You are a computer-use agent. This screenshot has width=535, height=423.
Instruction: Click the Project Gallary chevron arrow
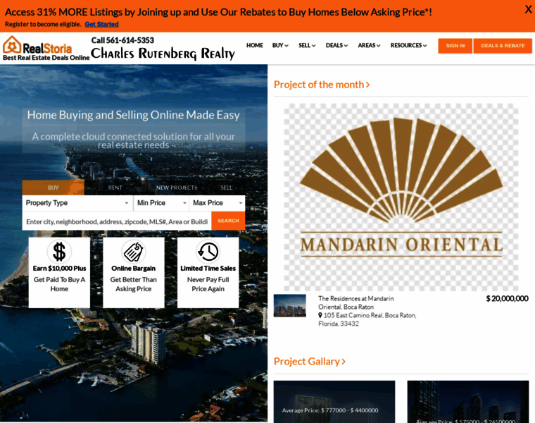(x=344, y=362)
